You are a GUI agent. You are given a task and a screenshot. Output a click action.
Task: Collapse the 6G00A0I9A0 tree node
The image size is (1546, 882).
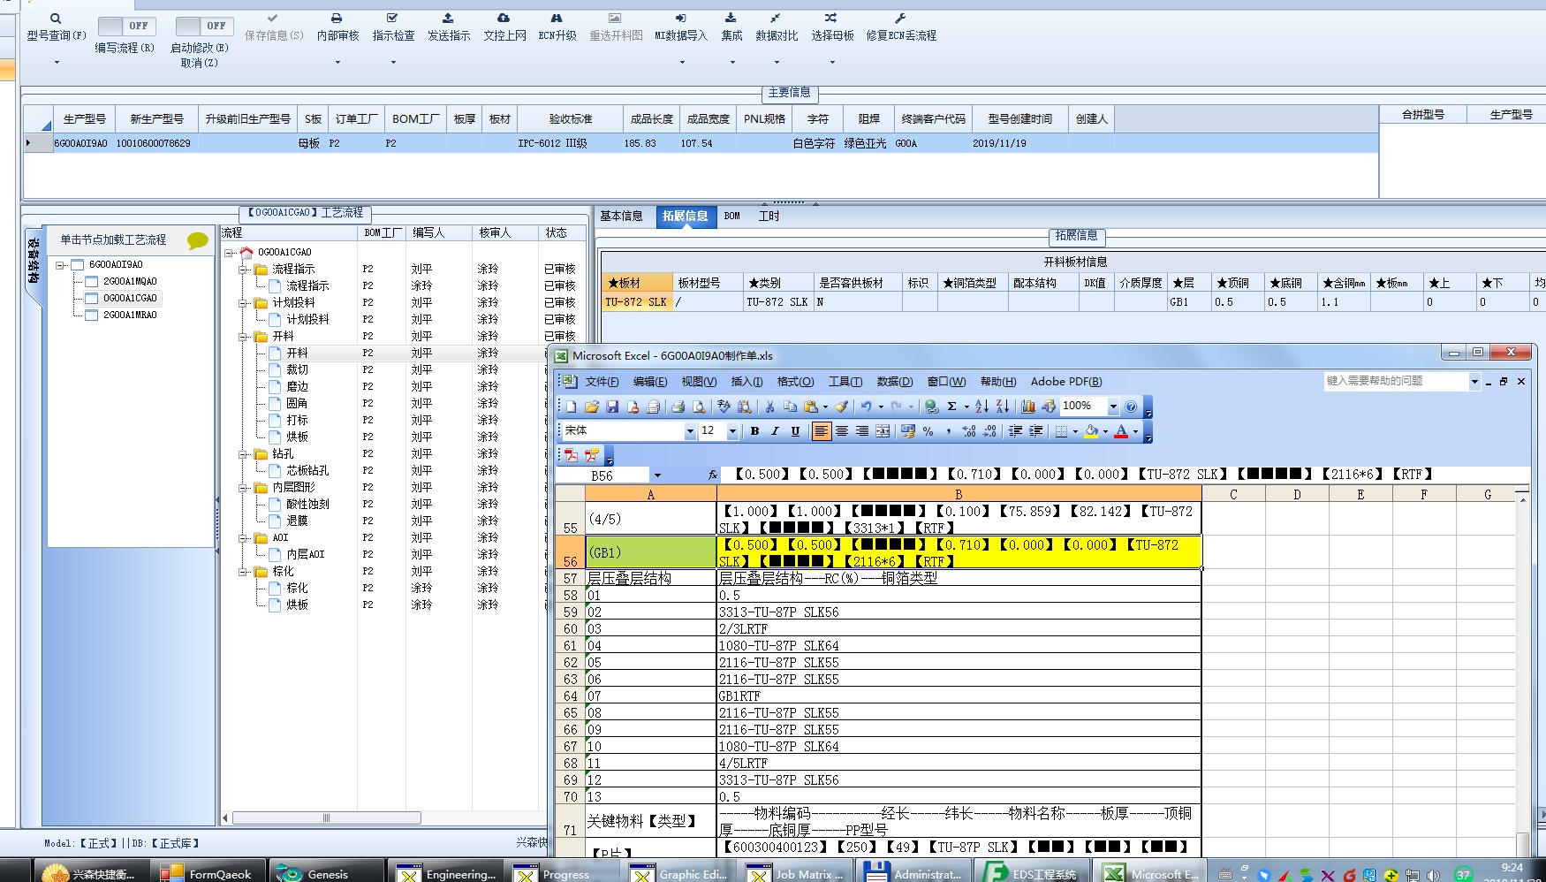[x=60, y=265]
